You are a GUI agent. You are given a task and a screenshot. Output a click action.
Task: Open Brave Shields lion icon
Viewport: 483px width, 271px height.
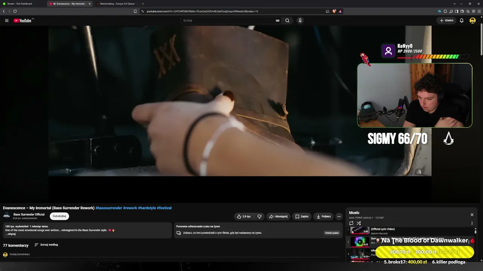334,11
